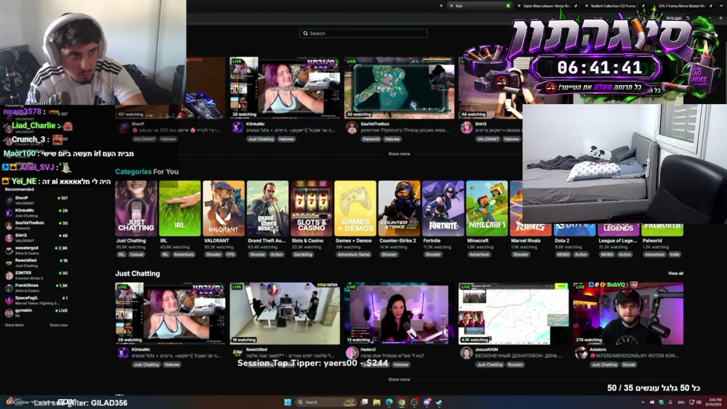Launch Microsoft Edge from the taskbar
Viewport: 727px width, 409px height.
click(x=389, y=402)
